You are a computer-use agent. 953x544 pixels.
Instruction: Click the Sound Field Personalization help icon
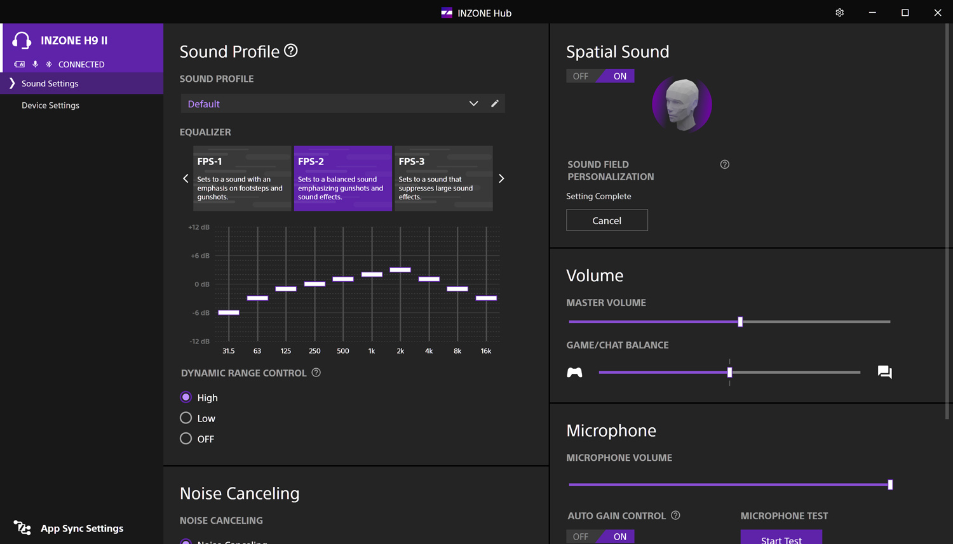point(724,164)
